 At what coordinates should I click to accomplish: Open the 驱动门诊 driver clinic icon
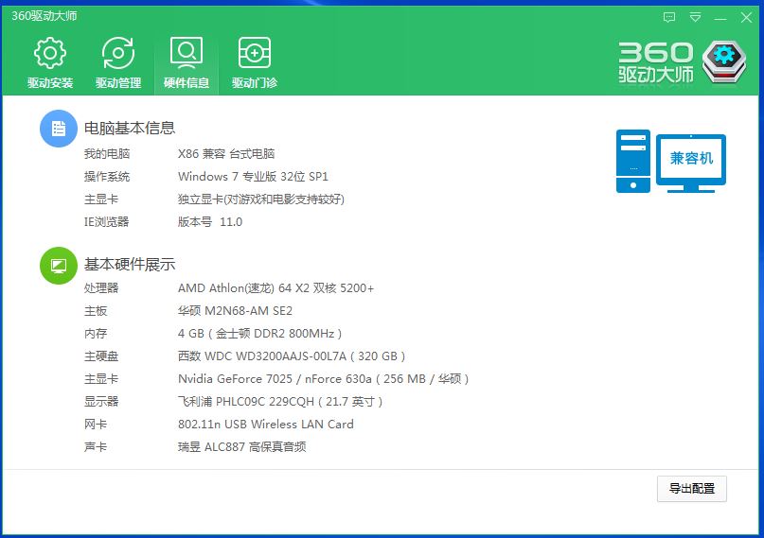pos(255,55)
